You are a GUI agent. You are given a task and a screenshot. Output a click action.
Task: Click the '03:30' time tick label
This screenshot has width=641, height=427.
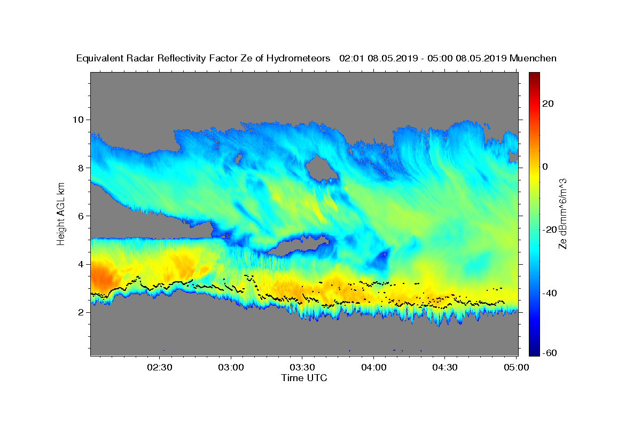point(302,367)
